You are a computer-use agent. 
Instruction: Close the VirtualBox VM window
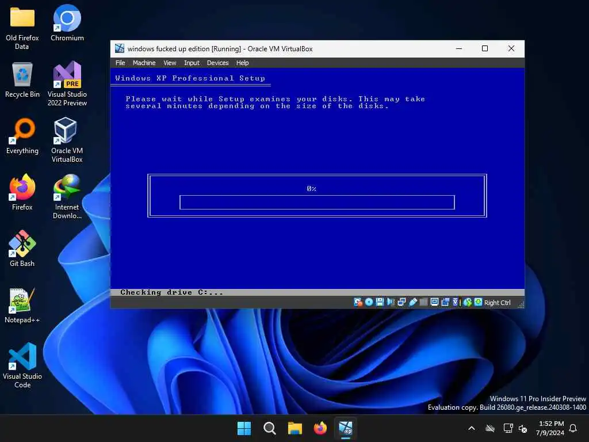pos(511,48)
